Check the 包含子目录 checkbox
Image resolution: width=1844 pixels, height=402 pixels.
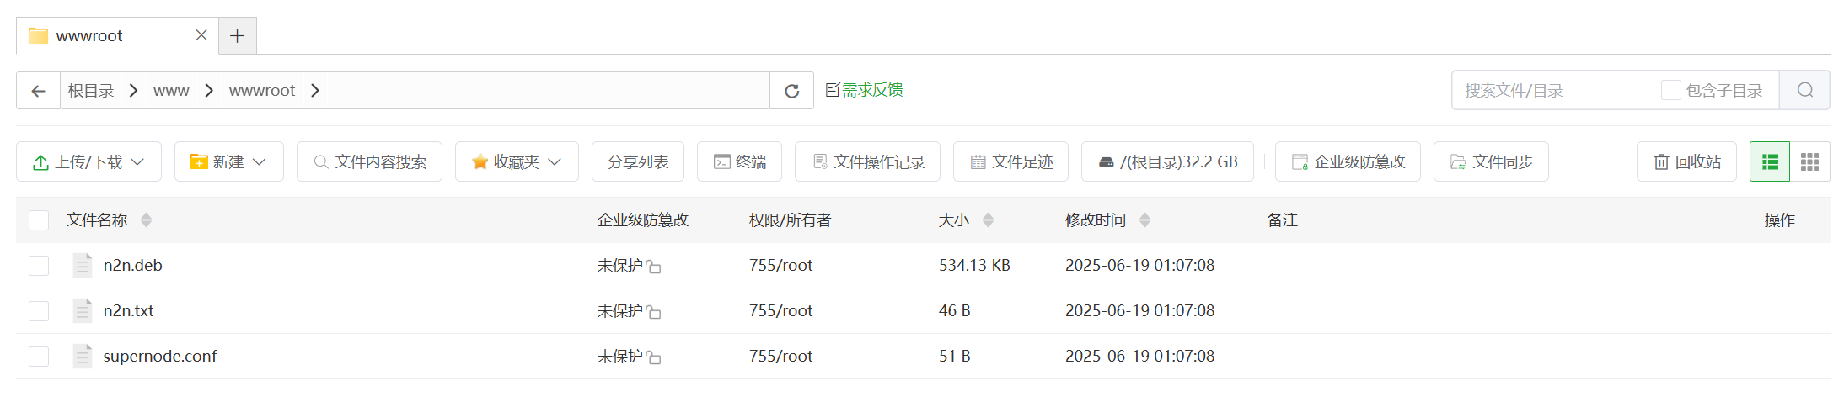point(1670,90)
